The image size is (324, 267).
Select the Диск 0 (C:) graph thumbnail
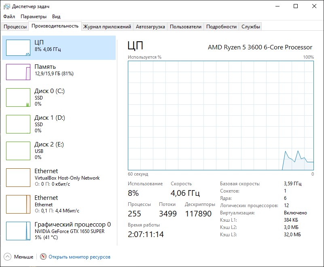coord(18,97)
